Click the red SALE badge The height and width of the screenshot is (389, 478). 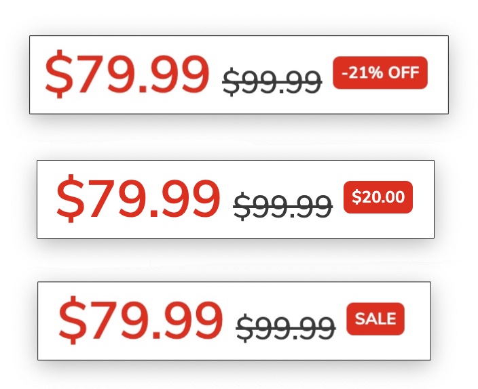pyautogui.click(x=375, y=319)
